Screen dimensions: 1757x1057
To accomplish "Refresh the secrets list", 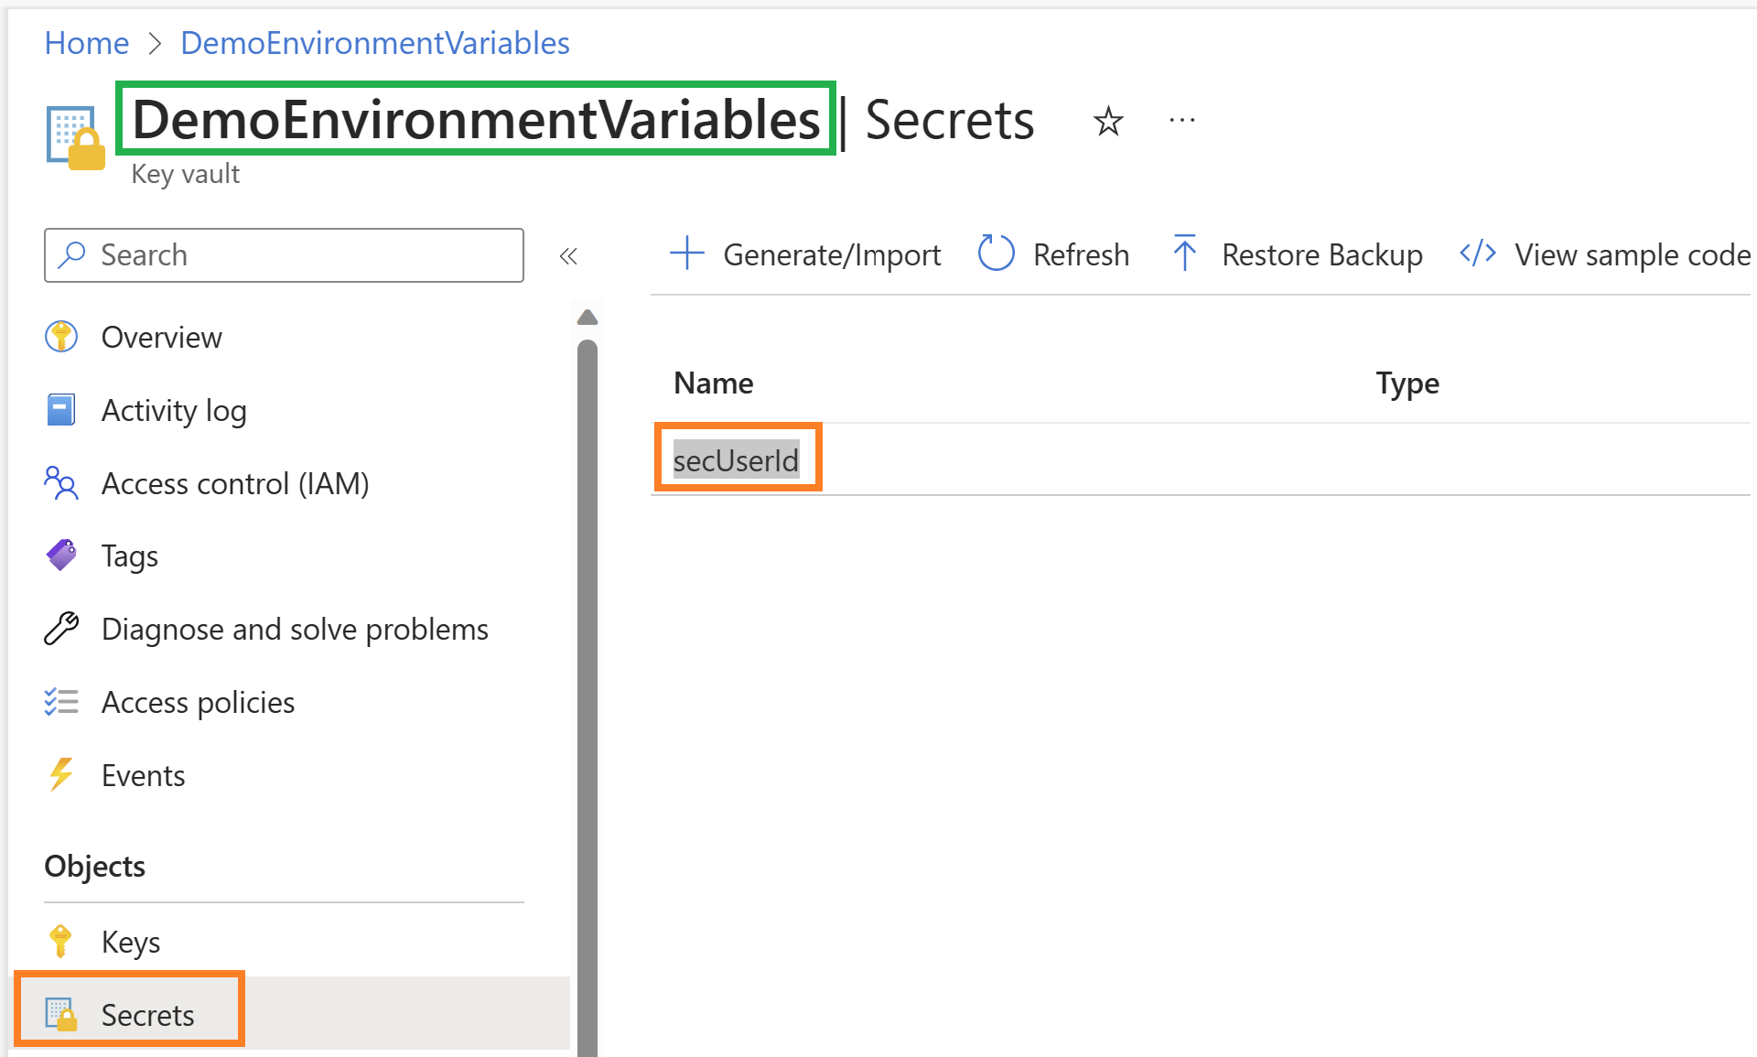I will click(x=1054, y=254).
